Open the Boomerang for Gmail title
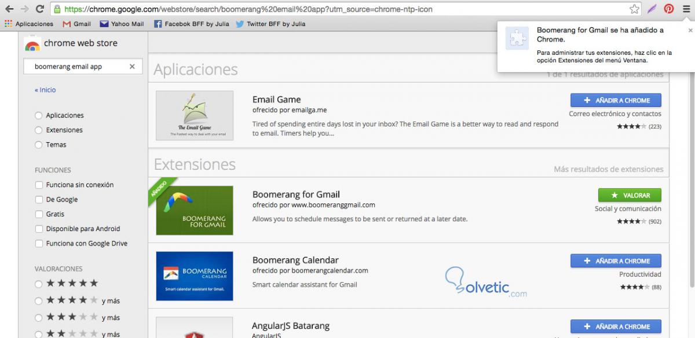This screenshot has width=695, height=338. (x=296, y=194)
